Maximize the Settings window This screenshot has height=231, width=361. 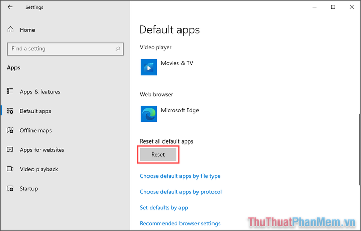coord(333,7)
